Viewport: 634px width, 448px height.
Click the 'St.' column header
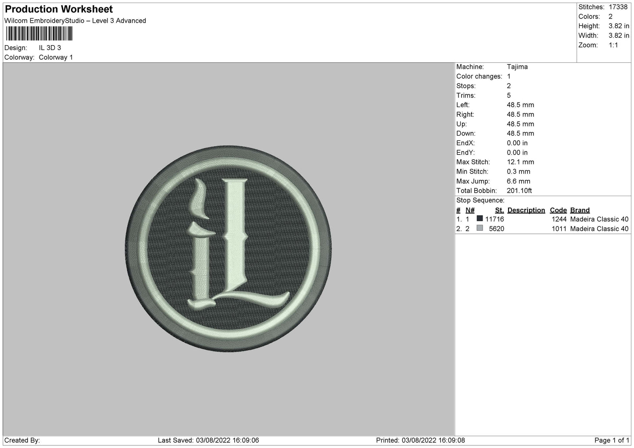(499, 210)
